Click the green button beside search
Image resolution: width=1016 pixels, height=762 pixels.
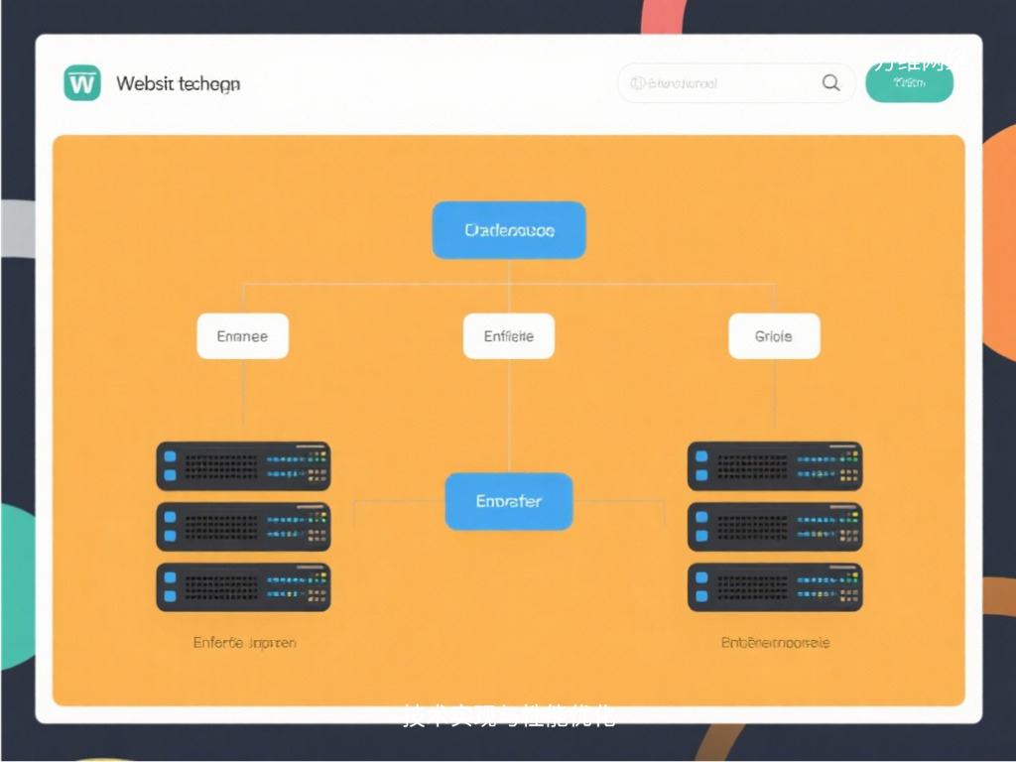tap(909, 82)
